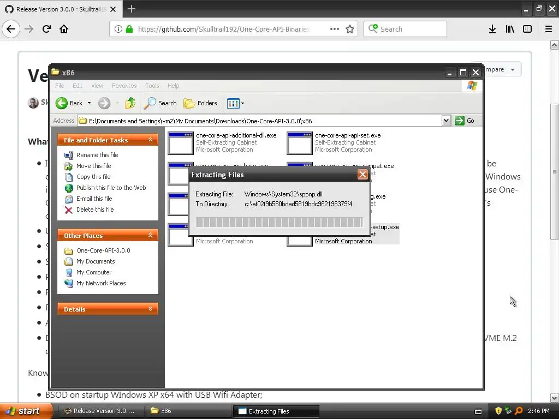Open Firefox downloads arrow icon

coord(492,29)
